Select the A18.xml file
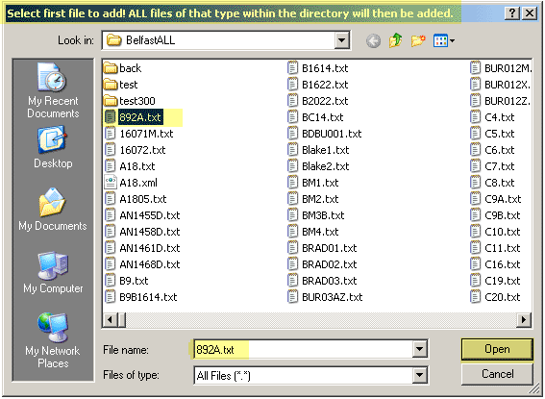Image resolution: width=545 pixels, height=399 pixels. click(x=131, y=183)
